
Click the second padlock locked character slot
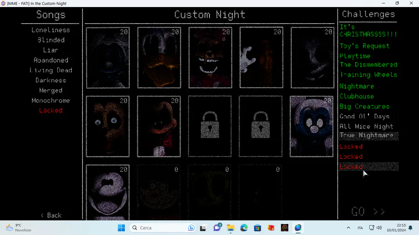click(261, 126)
